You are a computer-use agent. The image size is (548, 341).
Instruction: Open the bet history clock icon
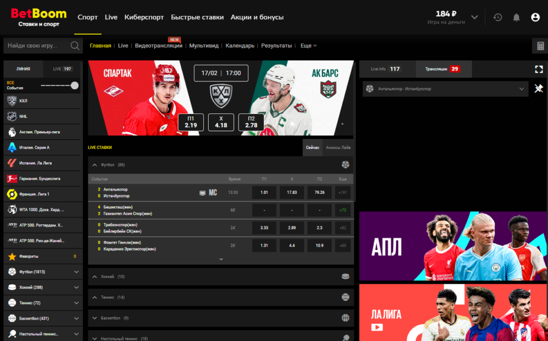(x=498, y=17)
